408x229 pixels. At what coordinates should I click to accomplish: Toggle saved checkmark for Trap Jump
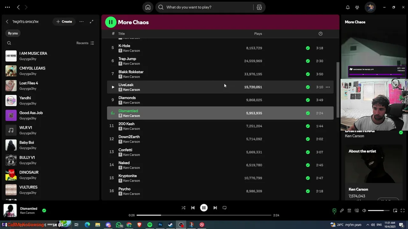point(308,61)
